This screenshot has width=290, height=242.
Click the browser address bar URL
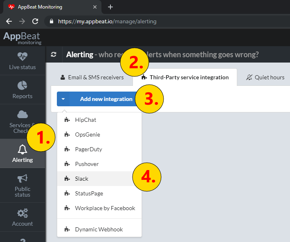pyautogui.click(x=107, y=21)
